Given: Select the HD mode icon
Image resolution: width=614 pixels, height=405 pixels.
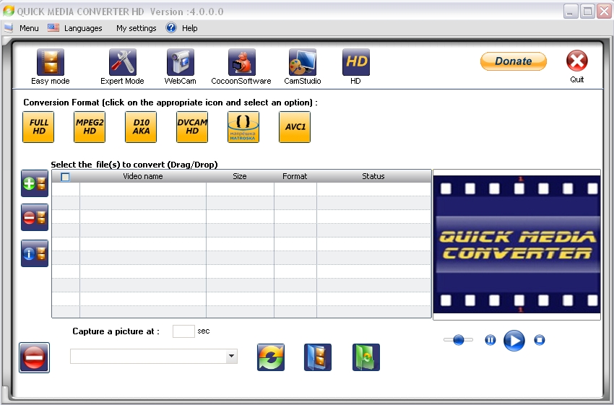Looking at the screenshot, I should click(355, 62).
